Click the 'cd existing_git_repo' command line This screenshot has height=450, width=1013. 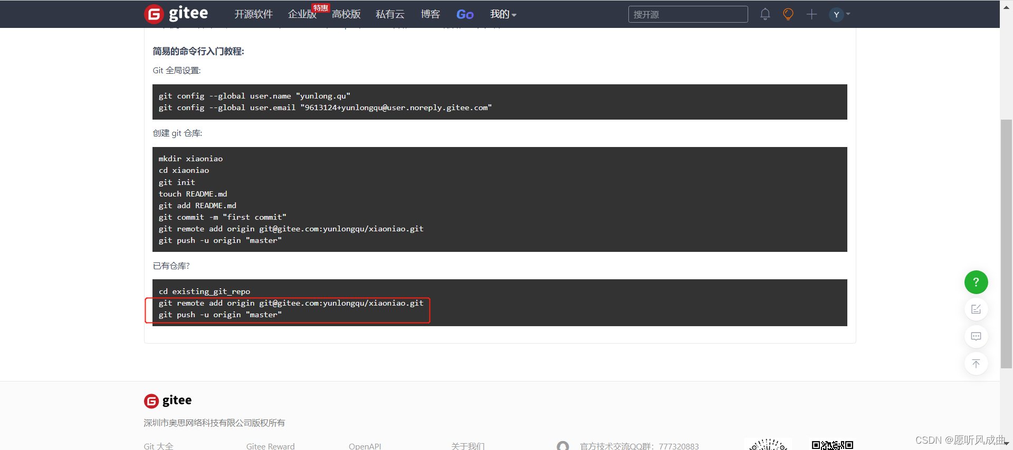tap(204, 291)
